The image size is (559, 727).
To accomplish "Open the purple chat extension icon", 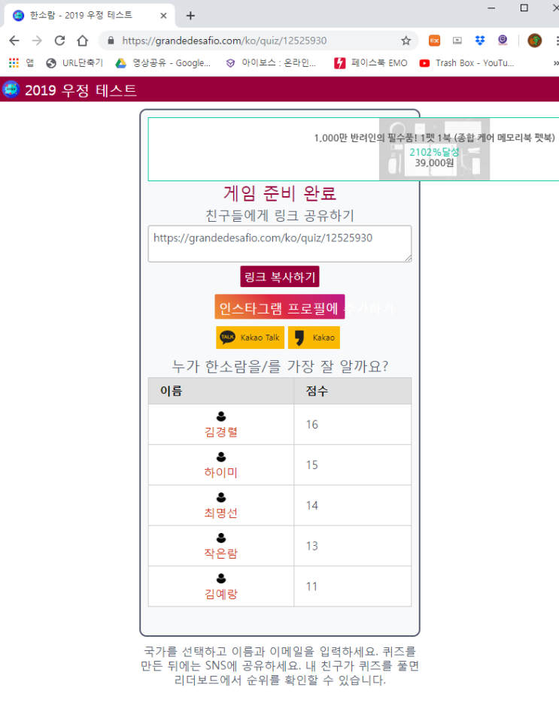I will (x=503, y=41).
